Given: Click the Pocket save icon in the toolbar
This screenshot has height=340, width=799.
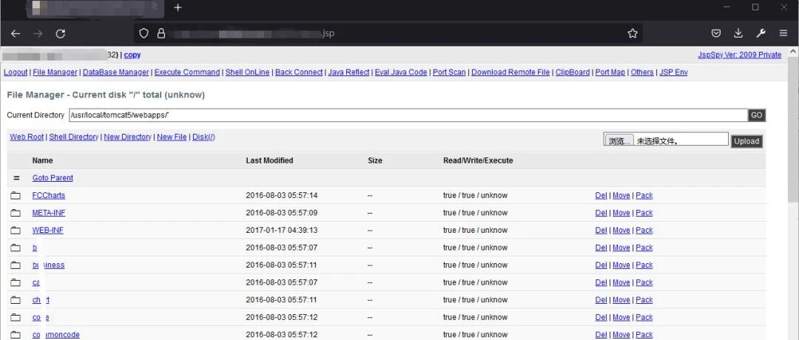Looking at the screenshot, I should tap(716, 33).
